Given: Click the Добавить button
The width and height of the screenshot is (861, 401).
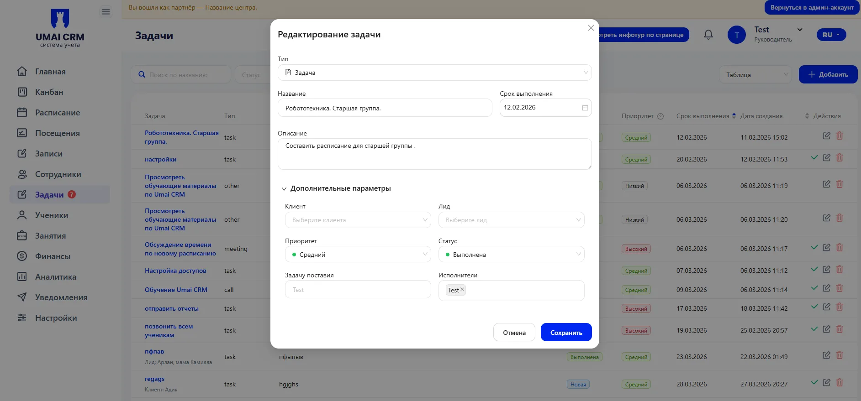Looking at the screenshot, I should [828, 74].
